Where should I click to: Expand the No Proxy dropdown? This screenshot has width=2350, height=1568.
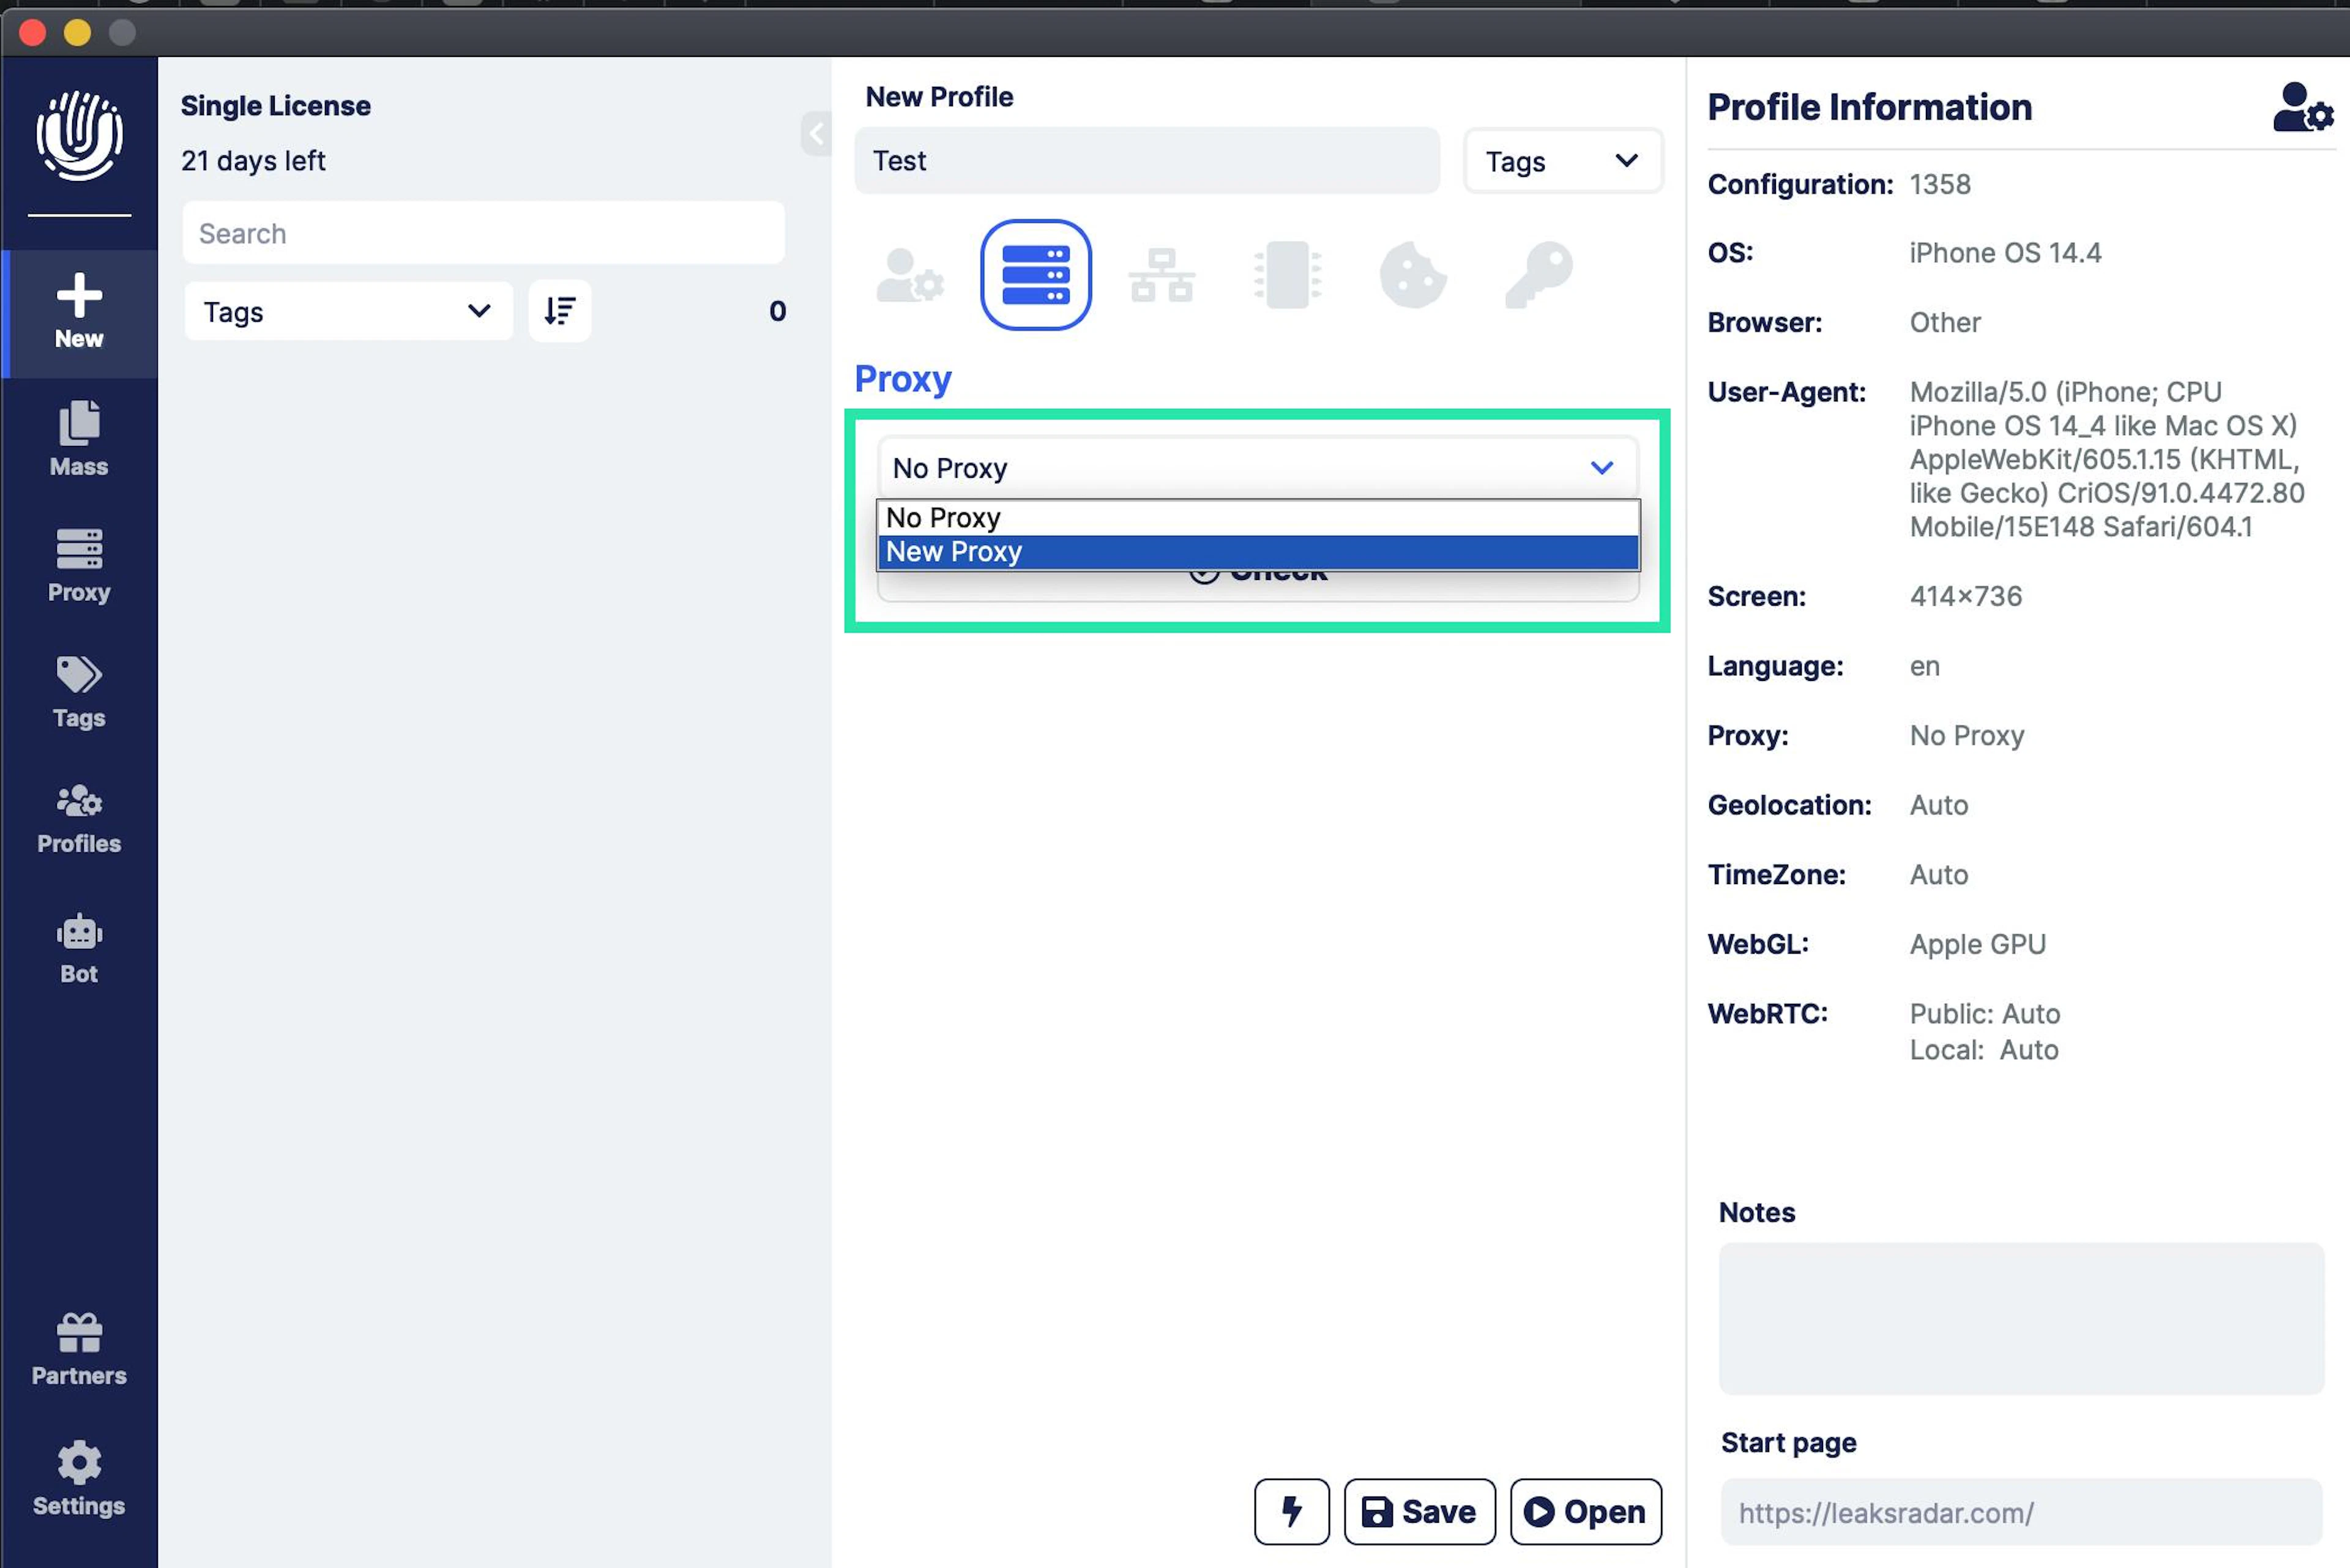tap(1258, 468)
